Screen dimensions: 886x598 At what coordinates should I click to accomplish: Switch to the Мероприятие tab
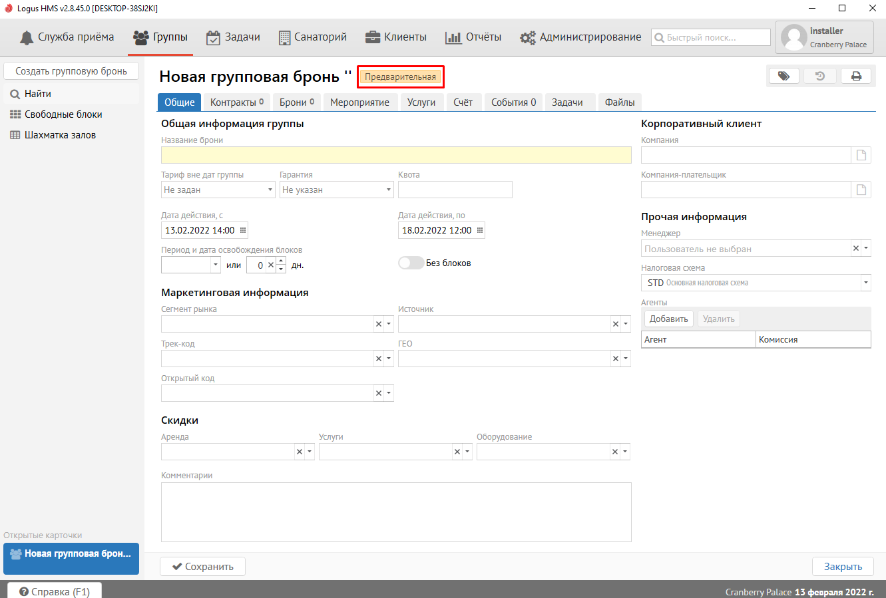click(359, 102)
